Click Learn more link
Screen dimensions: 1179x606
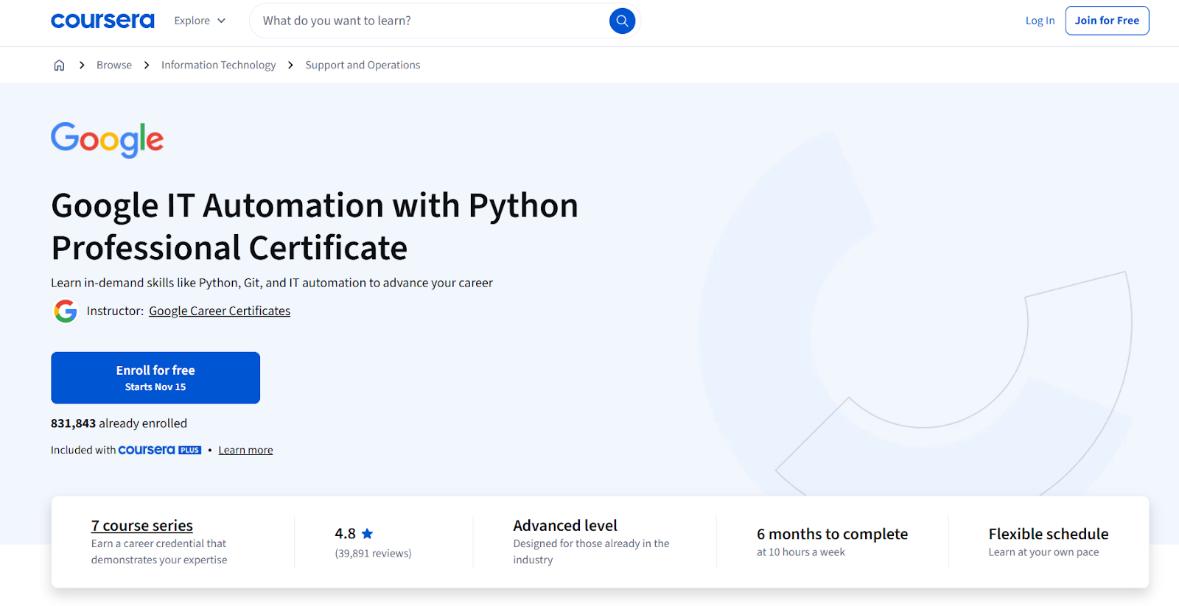(245, 450)
